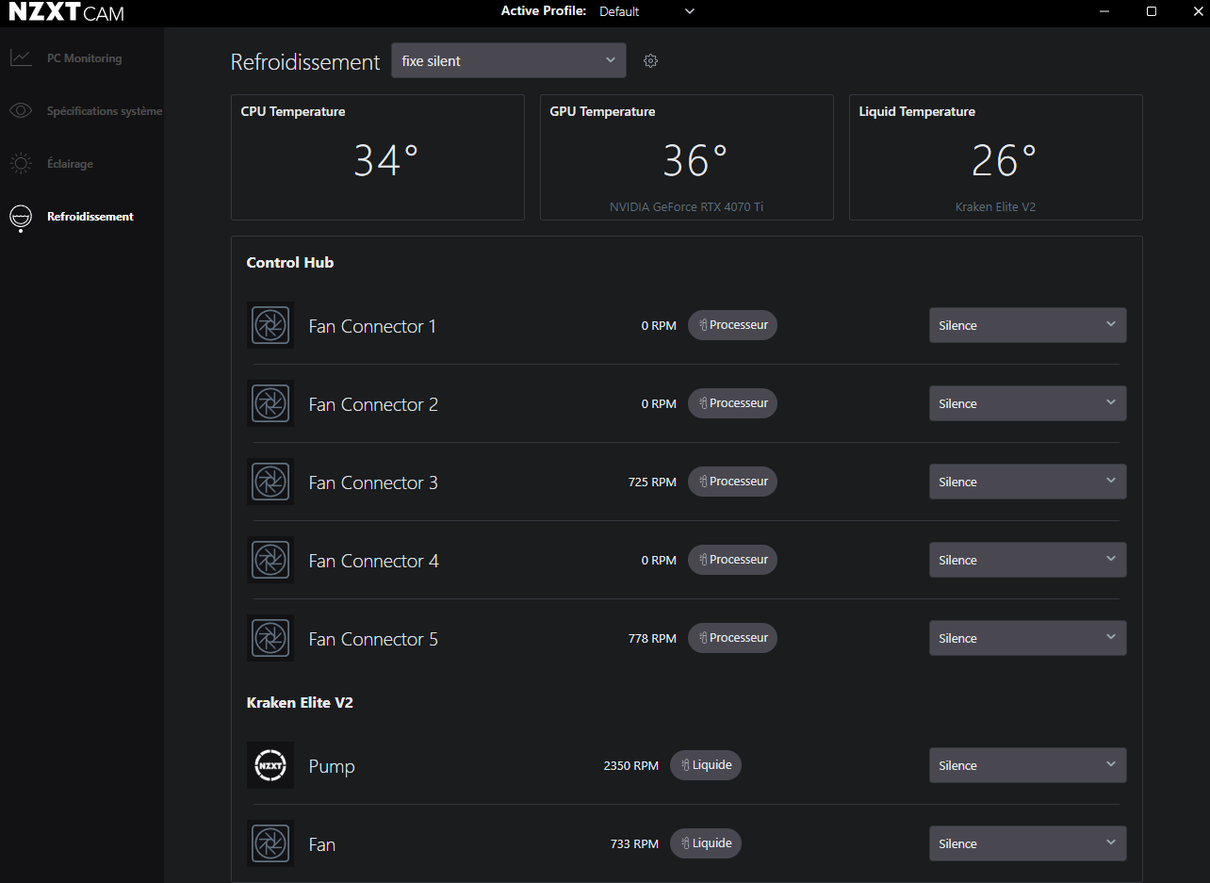Click the Spécifications système eye icon
The image size is (1210, 883).
pos(21,111)
